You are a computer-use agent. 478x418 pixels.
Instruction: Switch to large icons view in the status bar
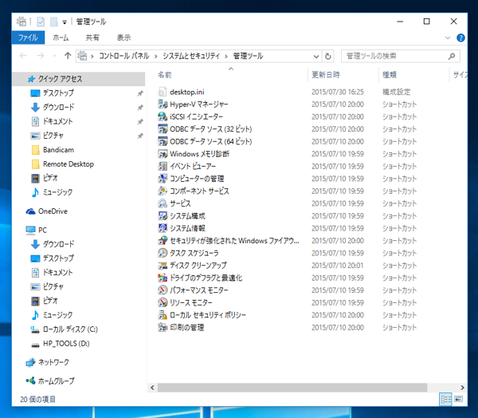(459, 399)
